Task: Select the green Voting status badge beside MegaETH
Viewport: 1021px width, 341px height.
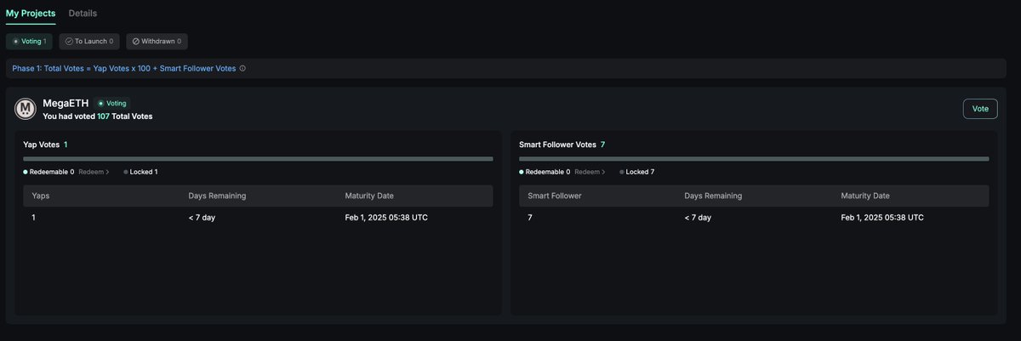Action: (x=112, y=103)
